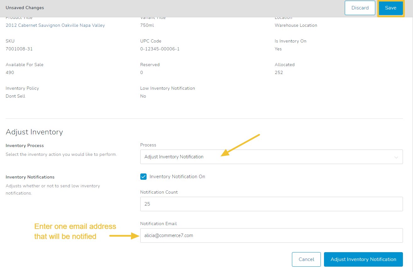Viewport: 413px width, 272px height.
Task: Select the UPC Code value 0-12345-00006-1
Action: [160, 49]
